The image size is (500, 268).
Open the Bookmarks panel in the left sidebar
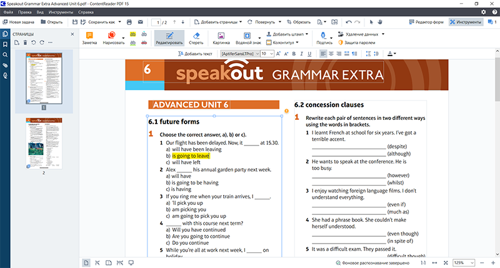[x=5, y=44]
